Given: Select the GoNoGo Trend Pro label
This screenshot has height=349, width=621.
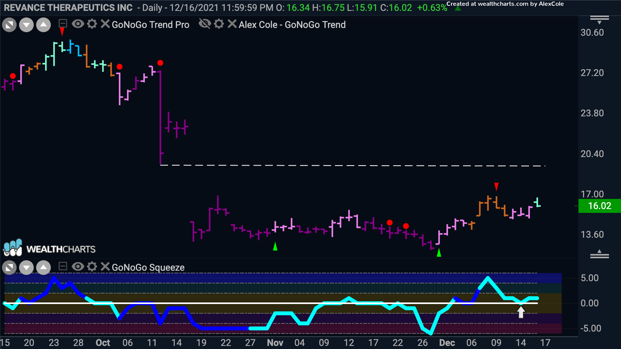Looking at the screenshot, I should 151,25.
